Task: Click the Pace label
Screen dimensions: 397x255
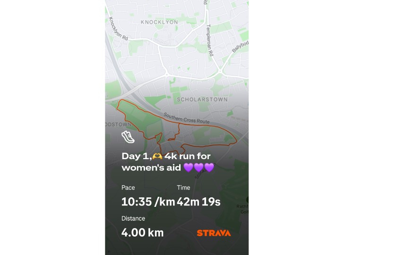Action: click(128, 187)
